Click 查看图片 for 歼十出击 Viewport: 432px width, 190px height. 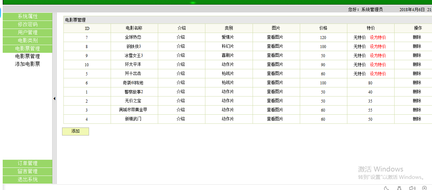point(275,74)
